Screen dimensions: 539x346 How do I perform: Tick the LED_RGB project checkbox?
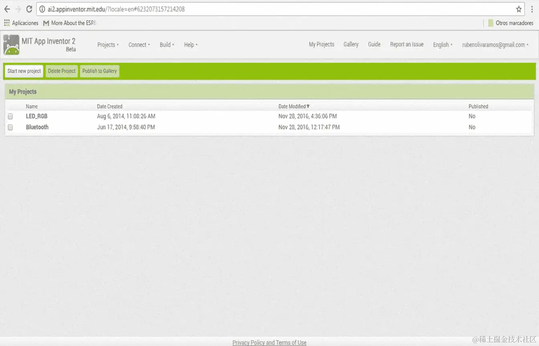(x=10, y=116)
